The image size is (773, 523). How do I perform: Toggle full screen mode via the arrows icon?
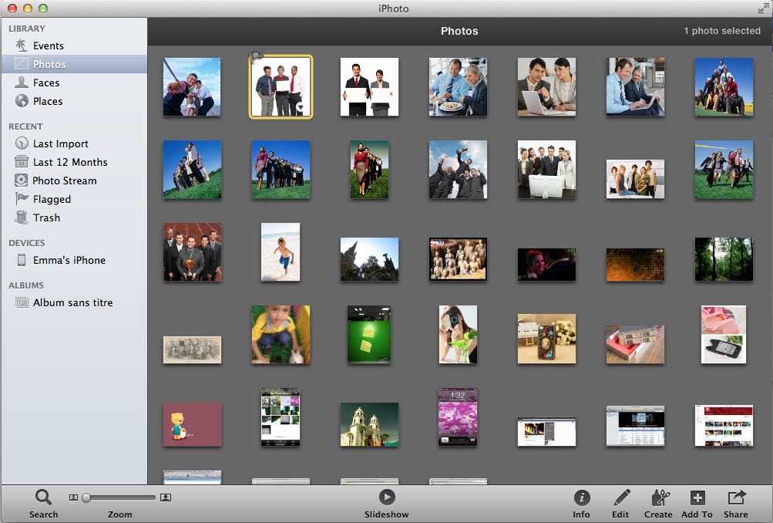(763, 8)
